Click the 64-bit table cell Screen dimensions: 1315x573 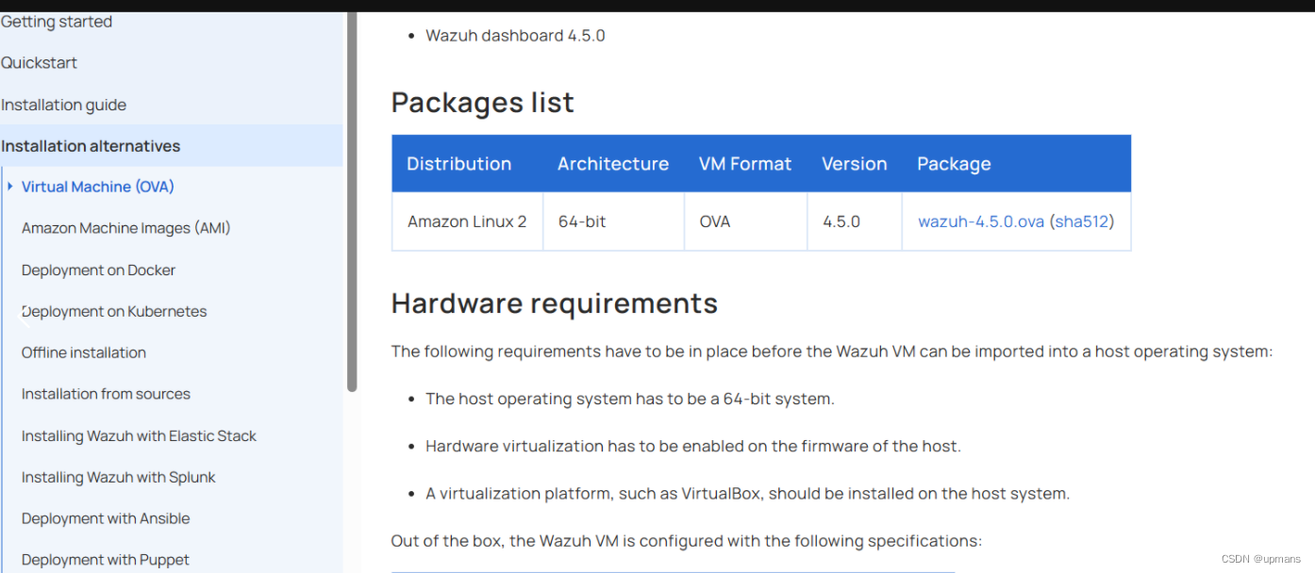click(x=614, y=221)
